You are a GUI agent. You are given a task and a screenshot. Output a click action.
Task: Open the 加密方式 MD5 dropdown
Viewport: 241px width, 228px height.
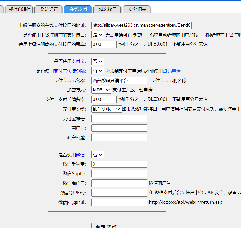tap(101, 90)
